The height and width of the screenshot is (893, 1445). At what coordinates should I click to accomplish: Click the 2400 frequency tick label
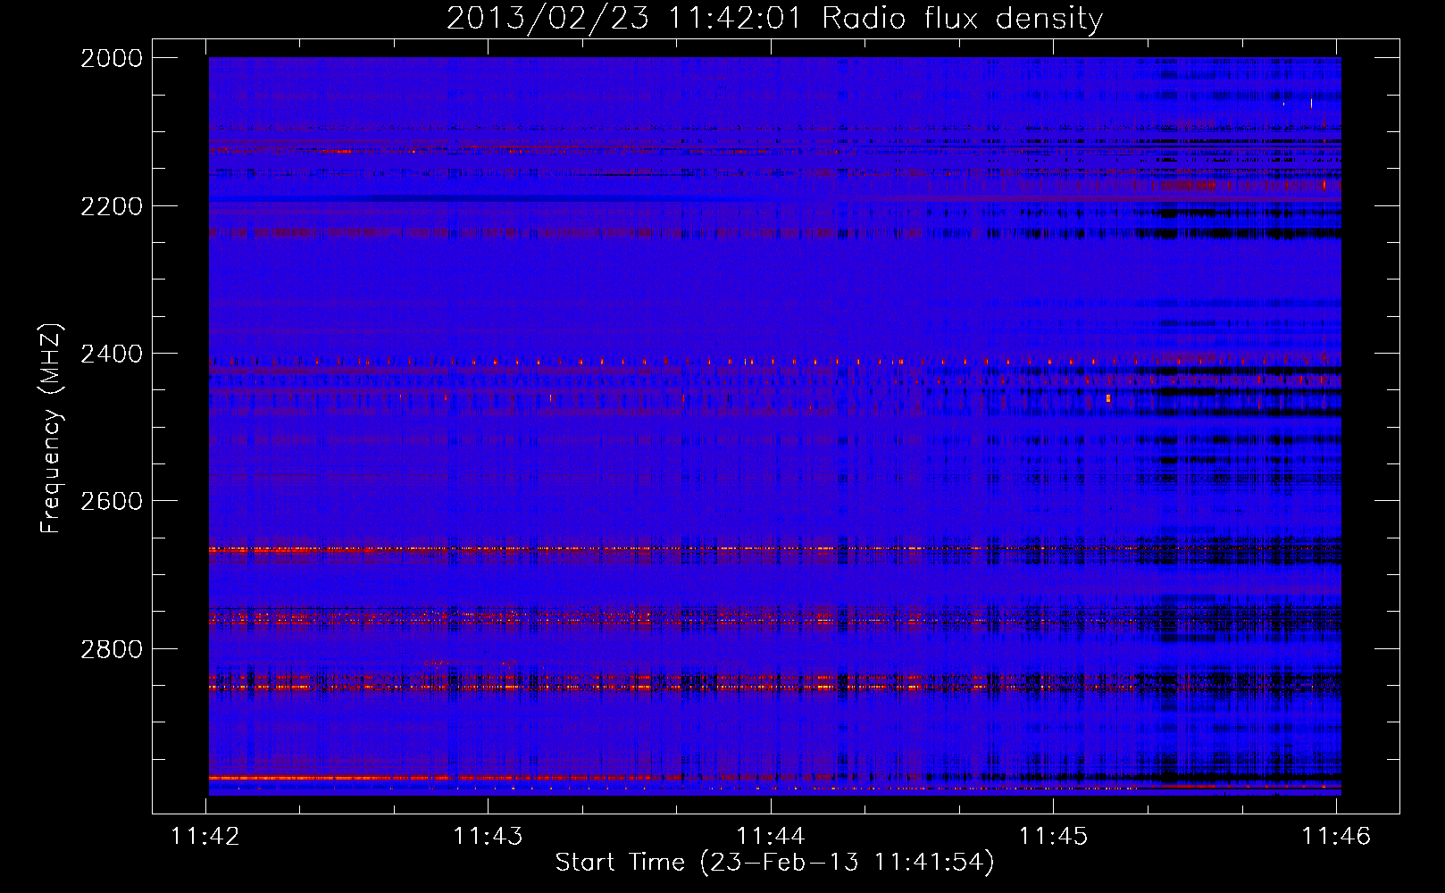[112, 354]
